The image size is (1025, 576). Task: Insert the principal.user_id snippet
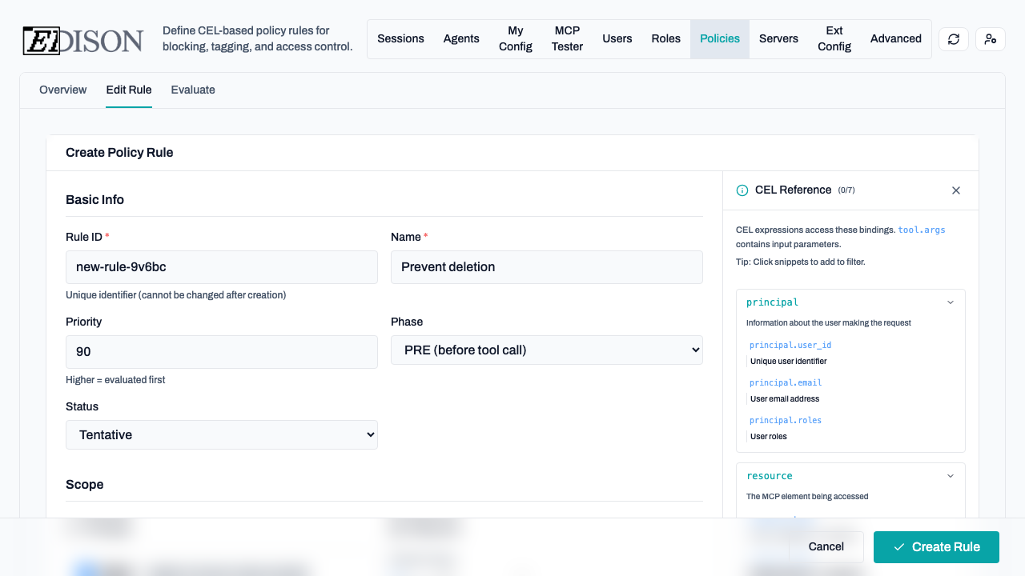(790, 345)
